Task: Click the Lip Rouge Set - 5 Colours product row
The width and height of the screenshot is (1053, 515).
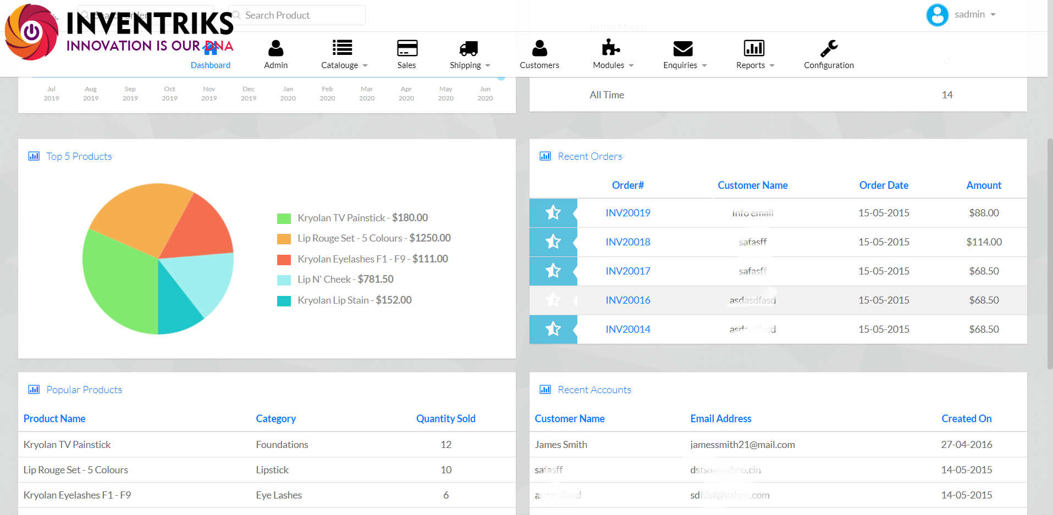Action: pos(267,469)
